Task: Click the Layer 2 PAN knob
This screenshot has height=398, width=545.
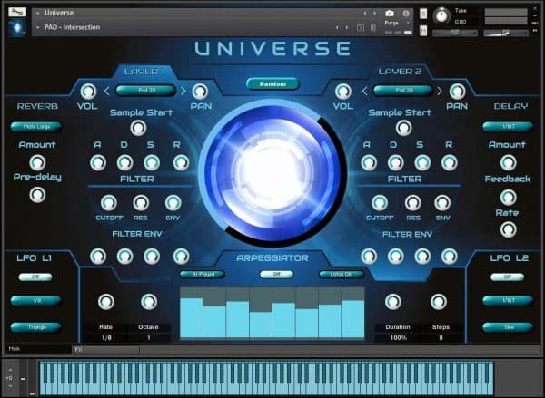Action: (458, 92)
